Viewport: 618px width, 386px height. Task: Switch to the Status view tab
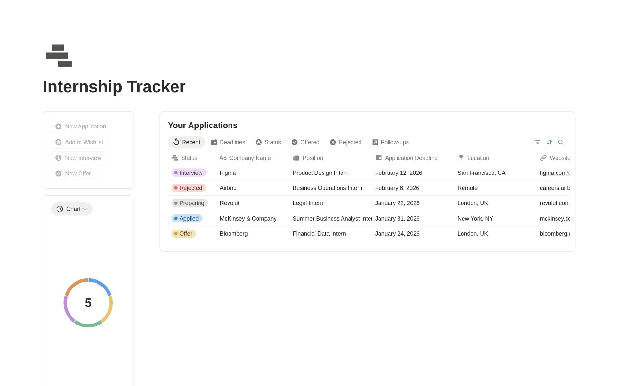tap(268, 142)
